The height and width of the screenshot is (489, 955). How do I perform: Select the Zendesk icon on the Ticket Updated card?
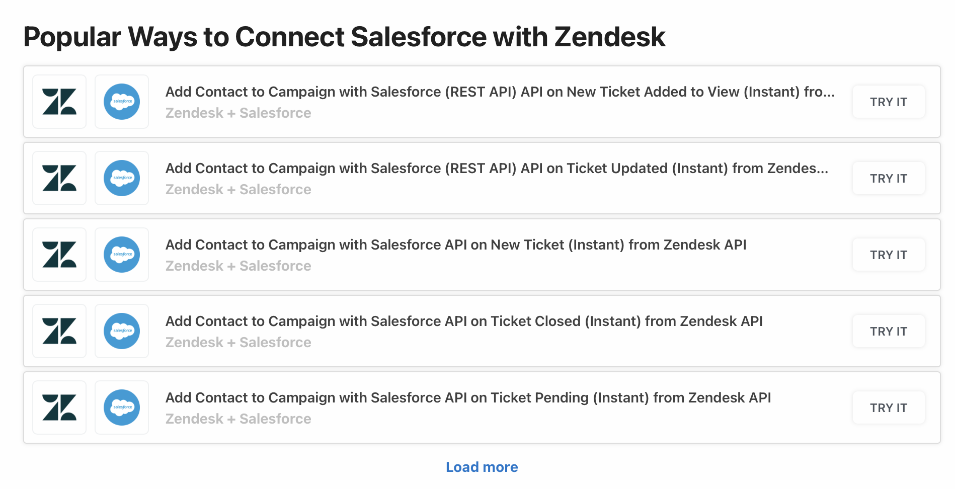pos(59,178)
